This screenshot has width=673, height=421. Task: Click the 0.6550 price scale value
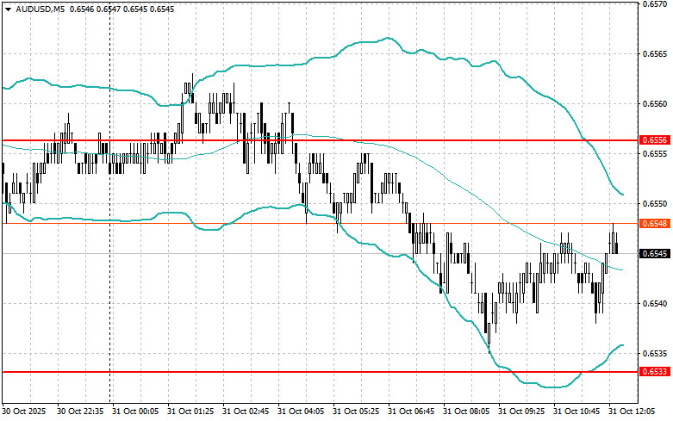click(655, 204)
